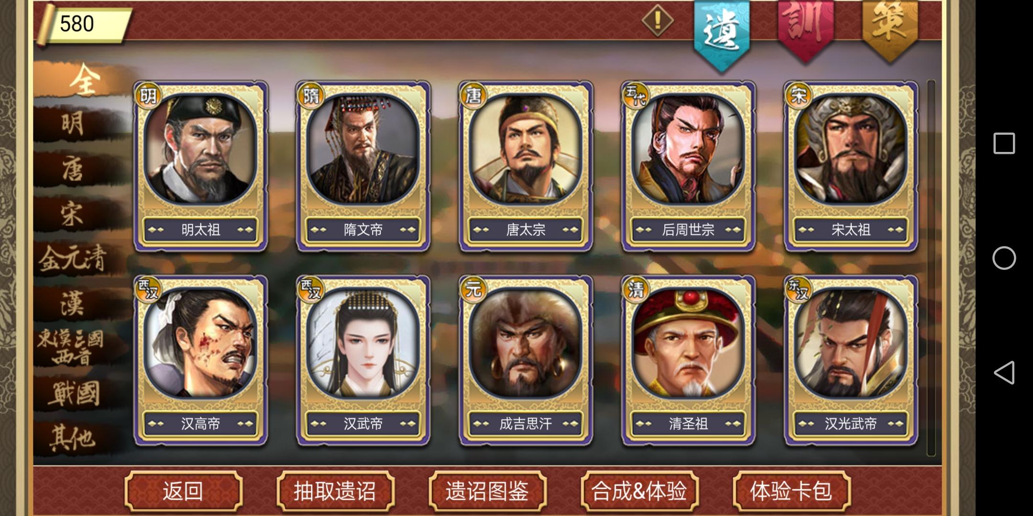Filter cards by 明 dynasty
The image size is (1033, 516).
click(73, 124)
